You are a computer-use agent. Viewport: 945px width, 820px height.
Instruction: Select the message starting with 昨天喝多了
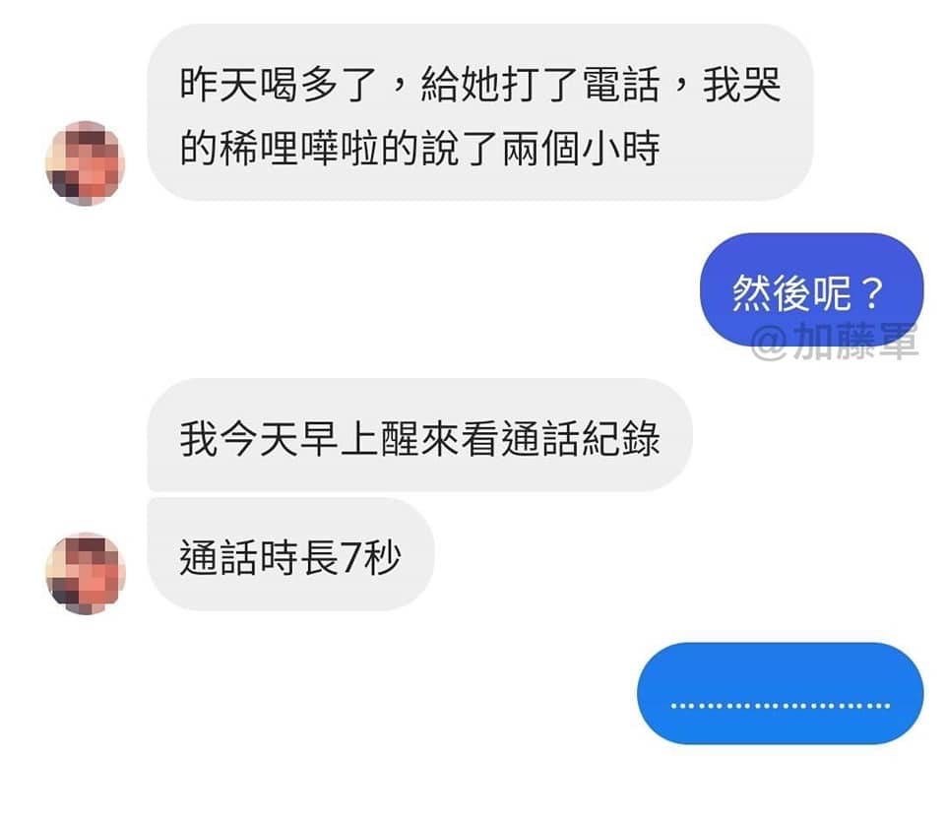click(x=479, y=112)
